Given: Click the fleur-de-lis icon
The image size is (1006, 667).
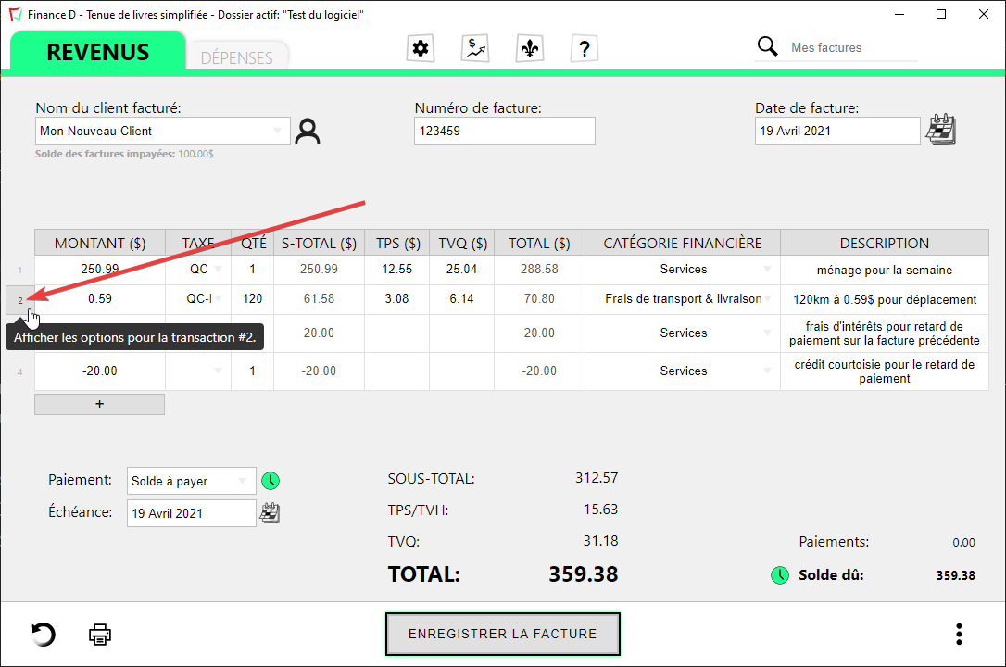Looking at the screenshot, I should pos(530,48).
